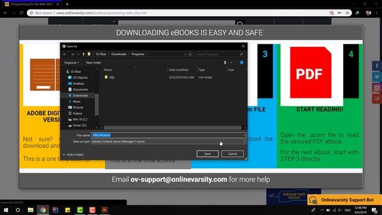
Task: Select Programs in address breadcrumb
Action: tap(138, 54)
